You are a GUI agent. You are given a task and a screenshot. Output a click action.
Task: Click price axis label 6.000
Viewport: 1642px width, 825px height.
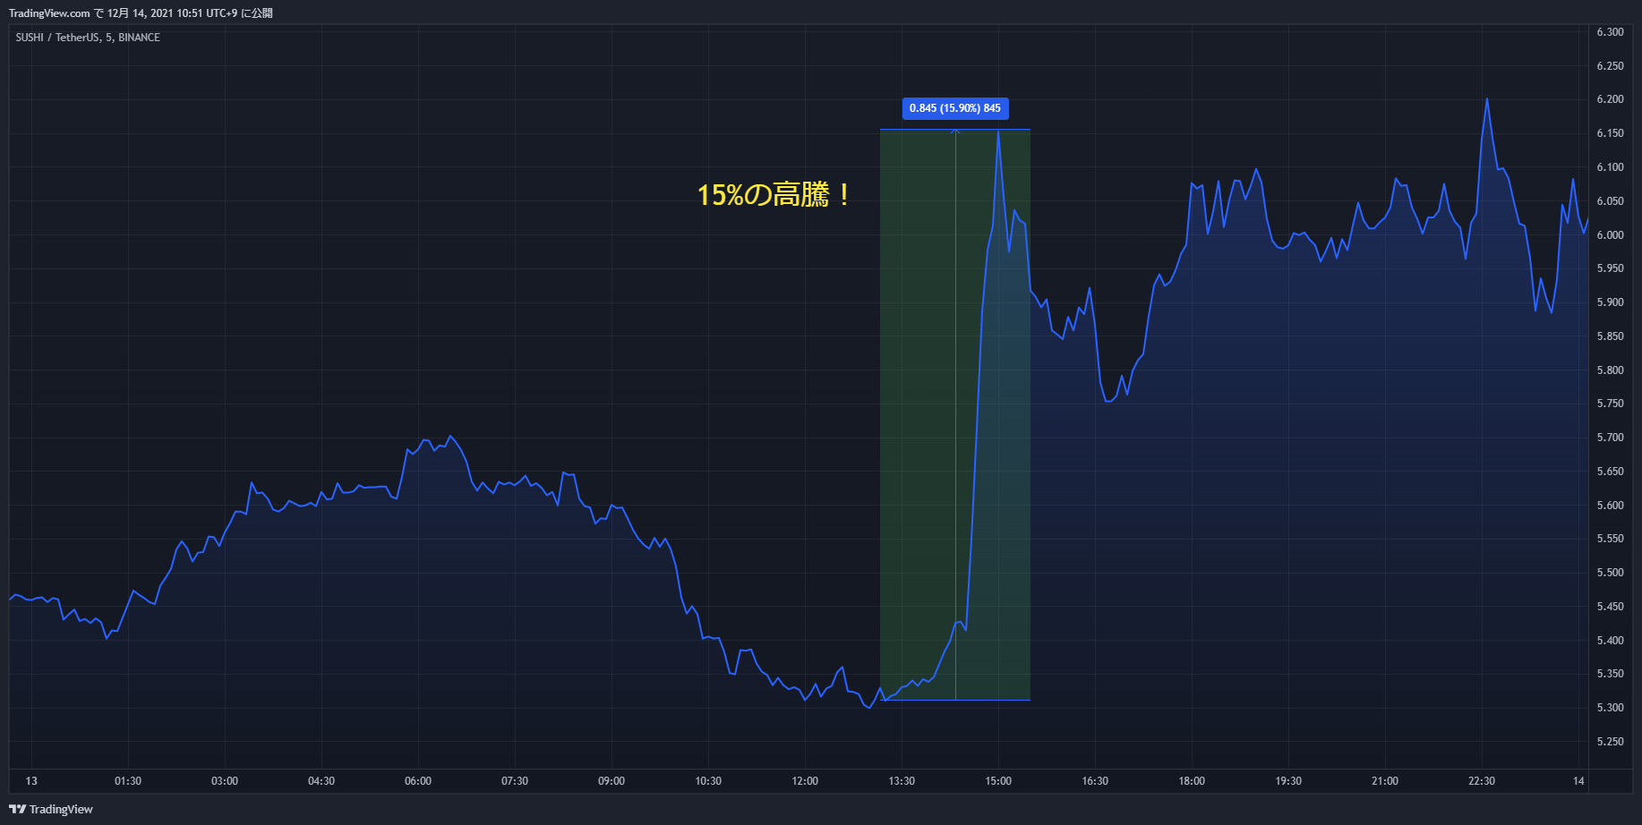[x=1610, y=235]
